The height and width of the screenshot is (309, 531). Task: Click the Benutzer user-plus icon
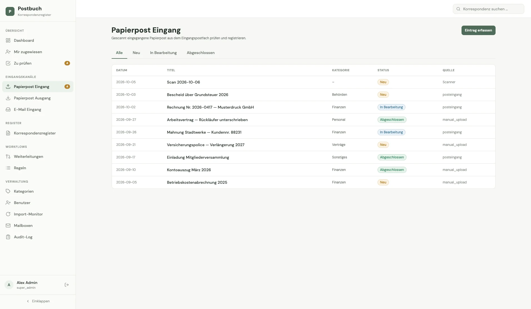[8, 203]
